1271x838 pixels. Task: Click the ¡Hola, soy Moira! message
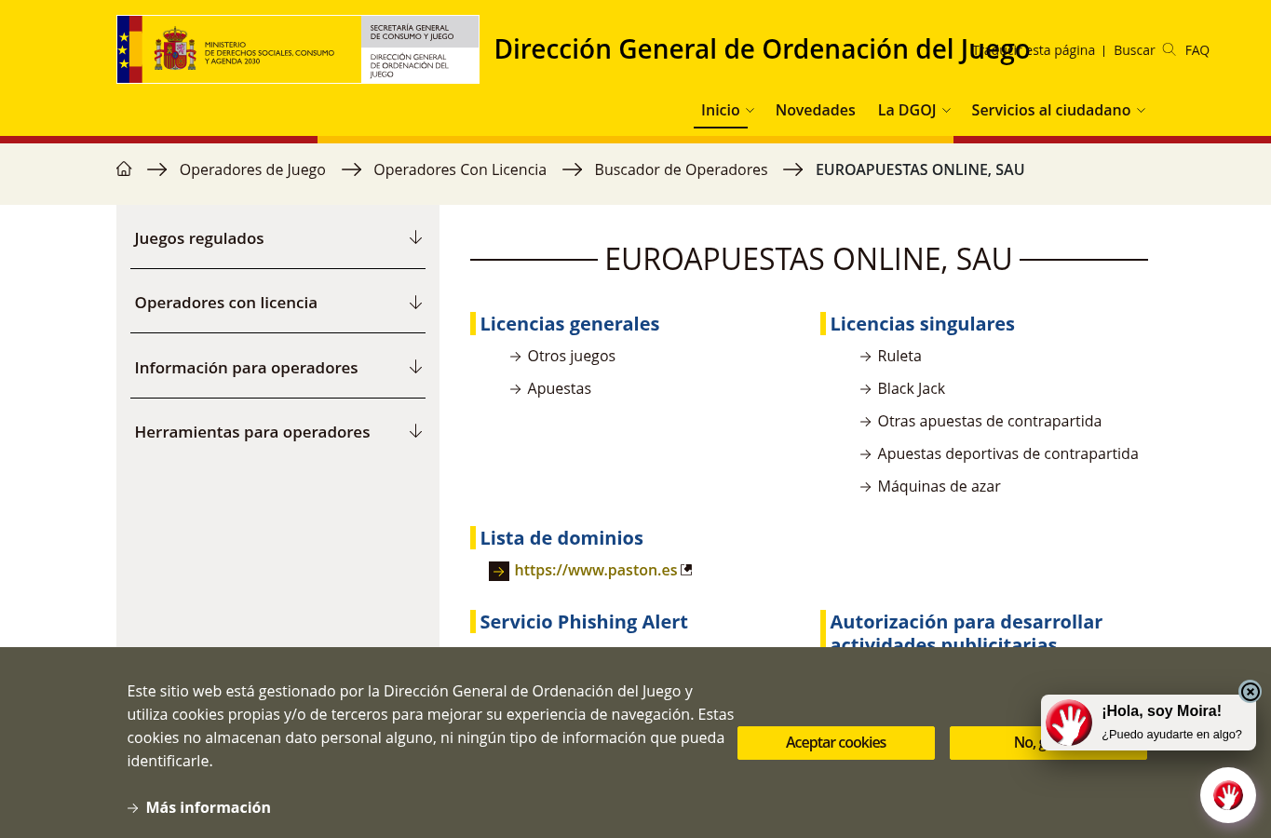(x=1161, y=710)
